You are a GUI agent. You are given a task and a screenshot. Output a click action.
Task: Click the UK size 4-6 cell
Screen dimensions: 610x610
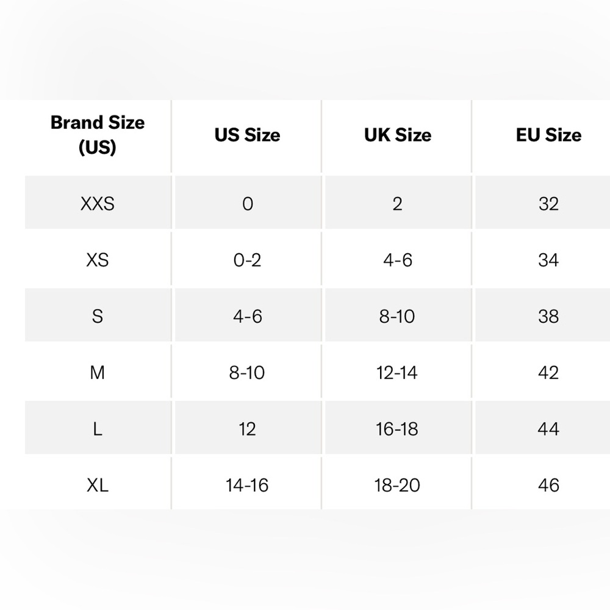coord(398,260)
